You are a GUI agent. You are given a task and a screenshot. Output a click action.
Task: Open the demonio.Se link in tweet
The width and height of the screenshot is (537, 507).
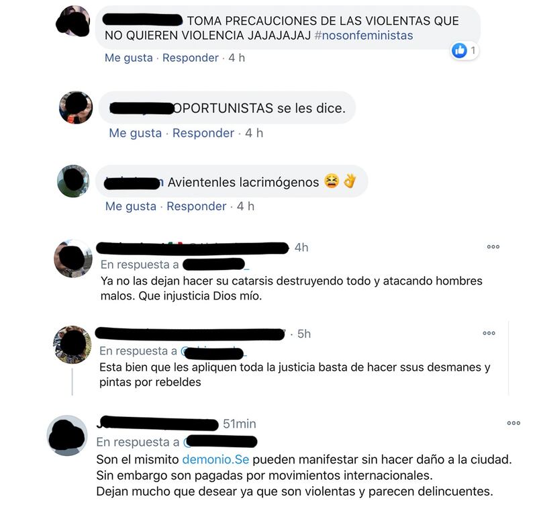click(215, 459)
